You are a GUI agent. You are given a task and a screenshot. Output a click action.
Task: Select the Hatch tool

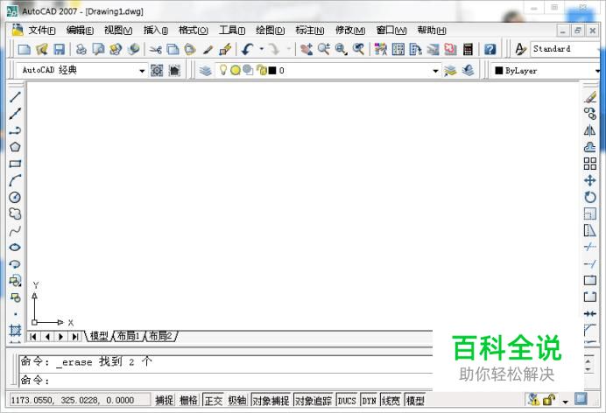15,331
